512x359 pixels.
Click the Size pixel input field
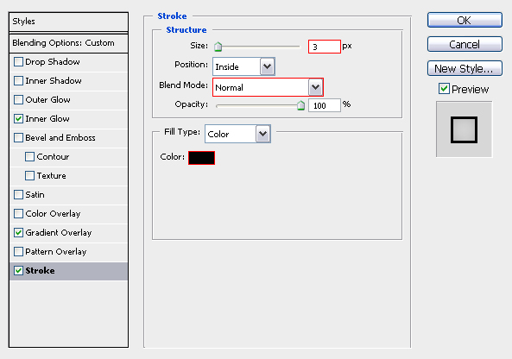click(325, 47)
